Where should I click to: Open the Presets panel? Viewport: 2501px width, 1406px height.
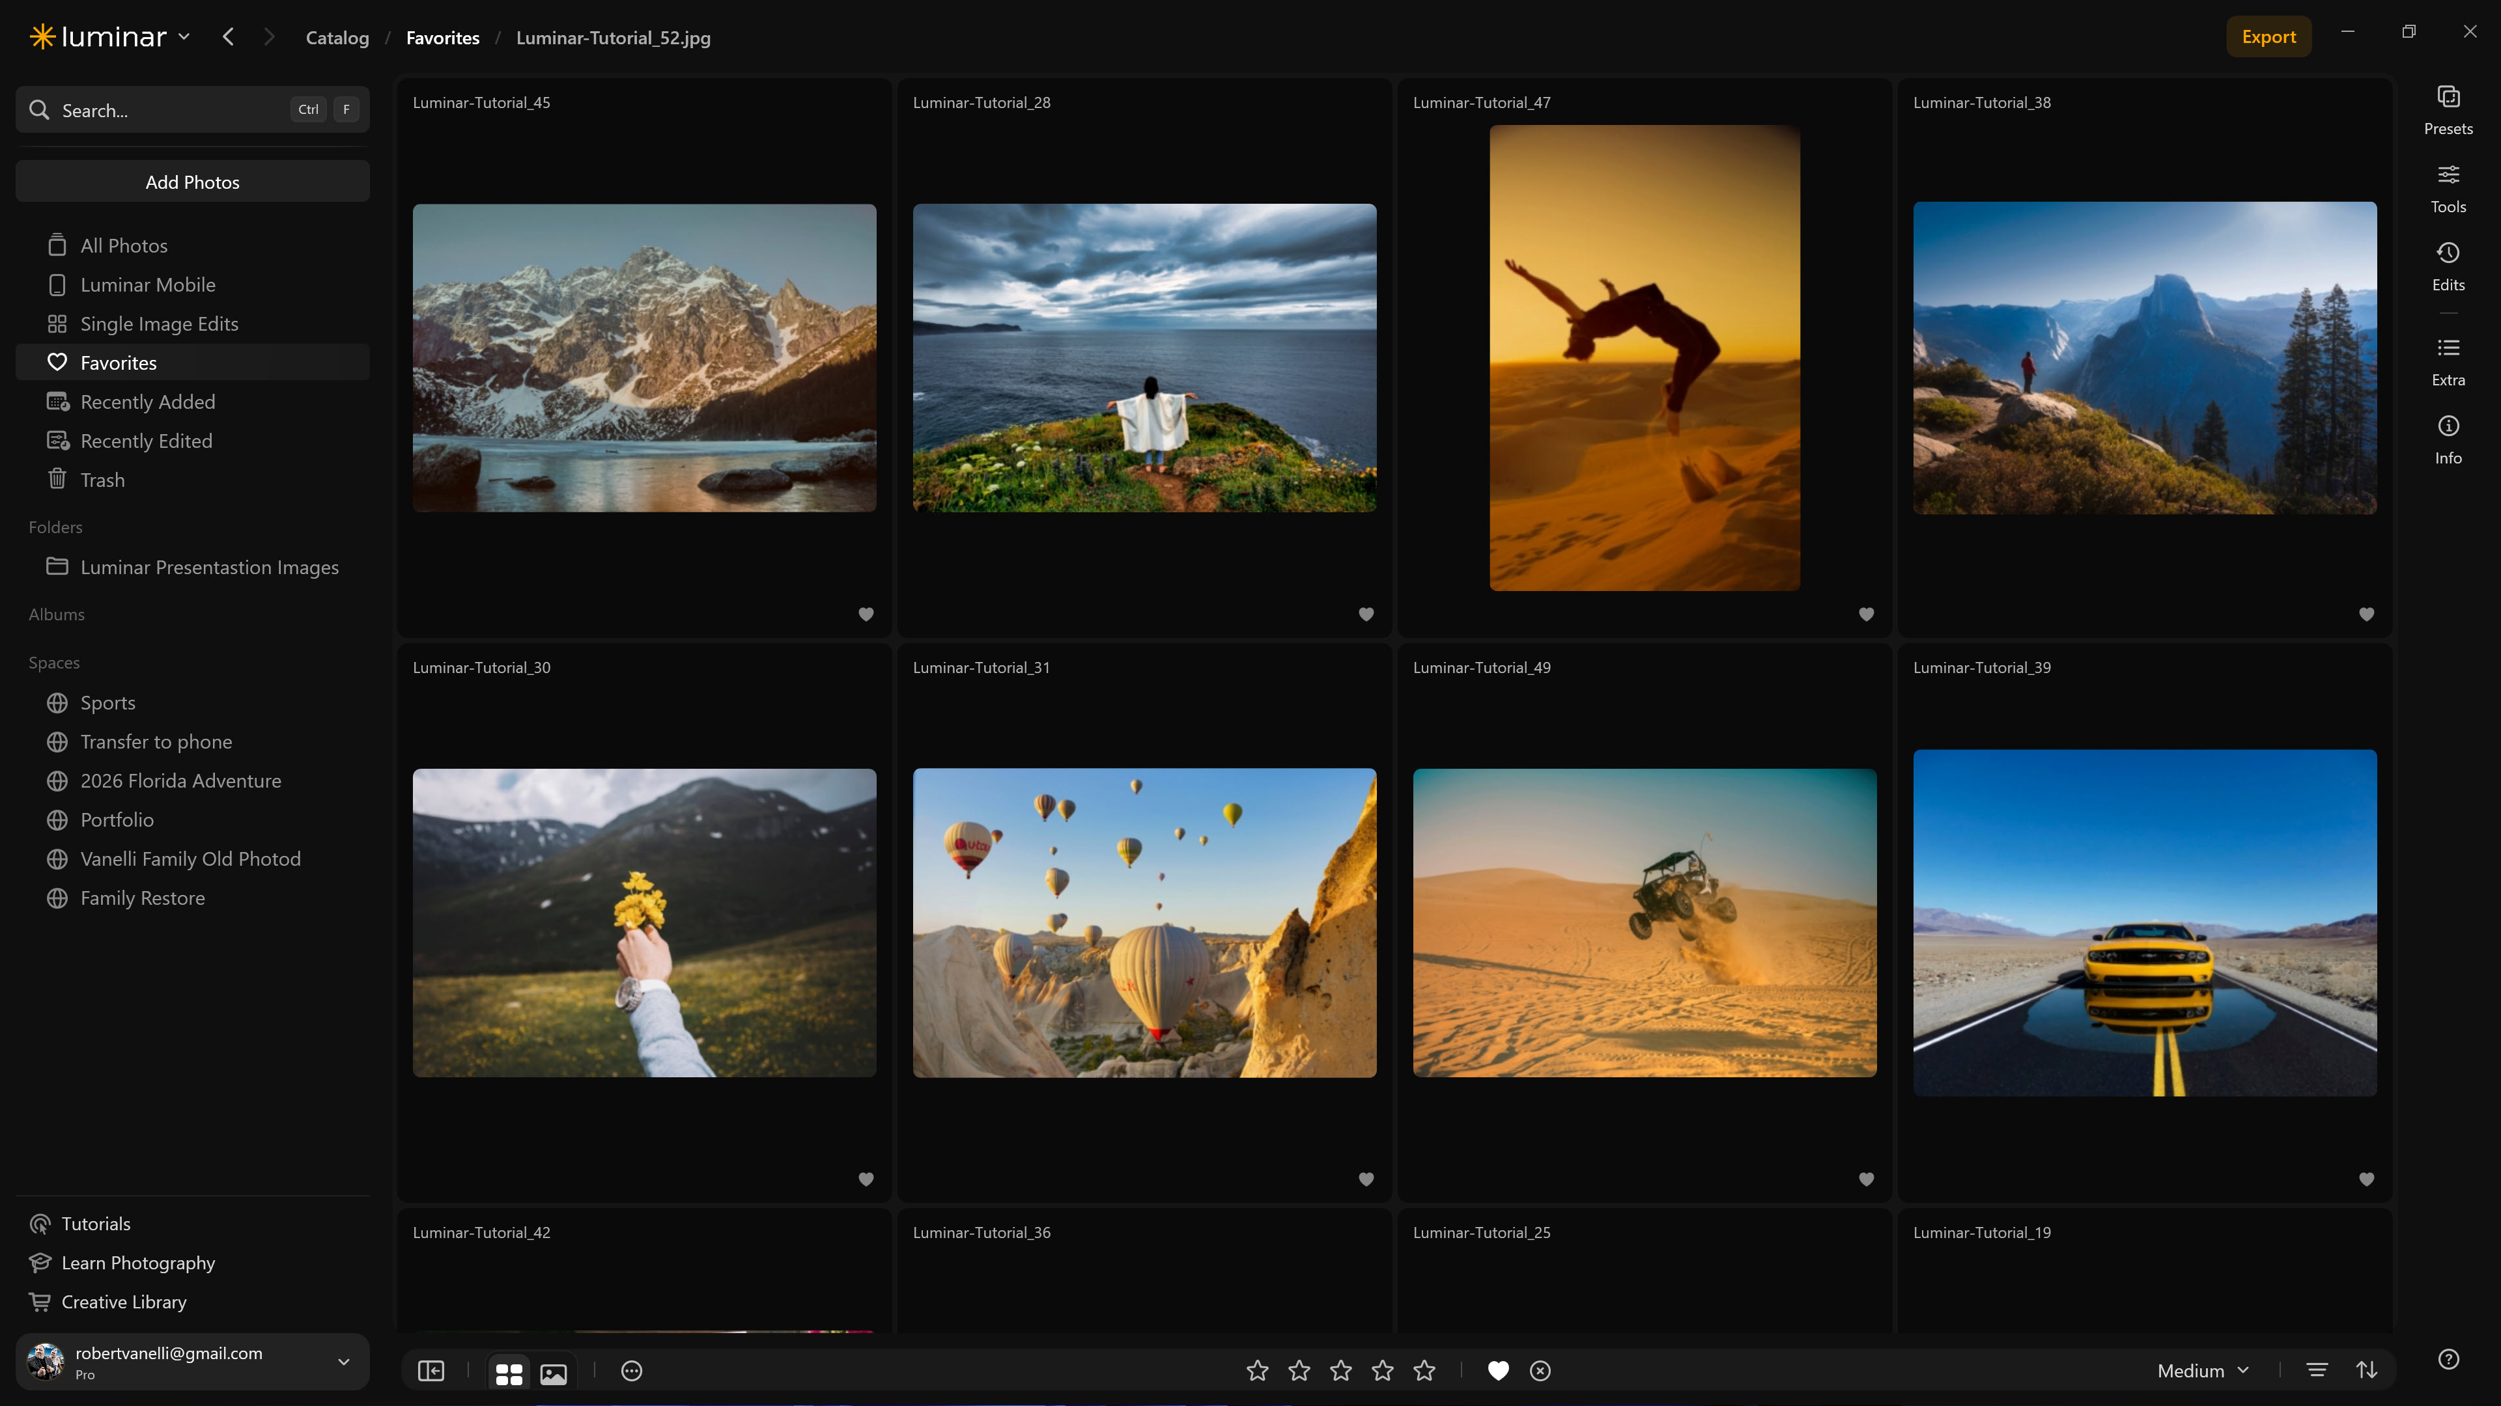[x=2448, y=111]
